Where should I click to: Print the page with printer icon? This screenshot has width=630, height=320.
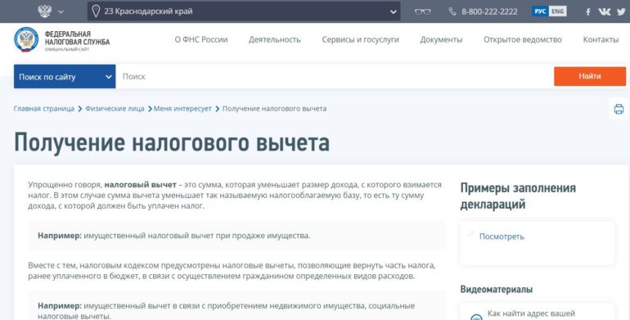[619, 109]
